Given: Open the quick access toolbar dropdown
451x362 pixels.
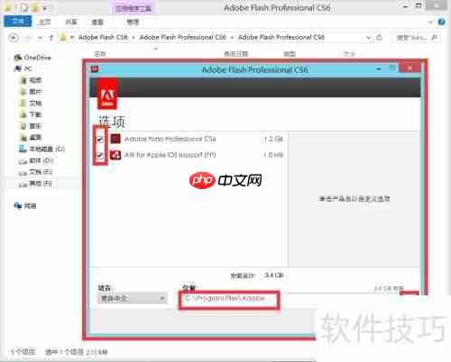Looking at the screenshot, I should [46, 8].
